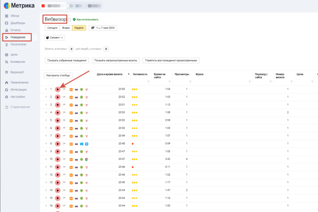The width and height of the screenshot is (318, 212).
Task: Select the Неделя period toggle
Action: 79,28
